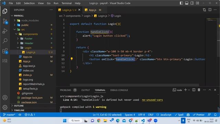This screenshot has width=220, height=124.
Task: Click the Spaces: 4 indentation setting
Action: [x=130, y=115]
